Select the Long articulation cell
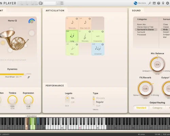The height and width of the screenshot is (136, 170). [x=72, y=36]
